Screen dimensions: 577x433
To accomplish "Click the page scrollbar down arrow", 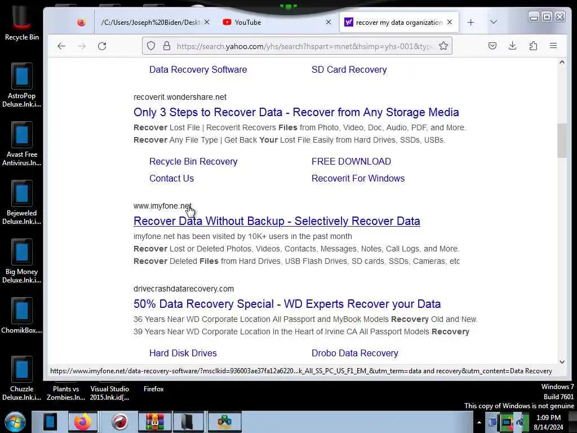I will (x=562, y=362).
